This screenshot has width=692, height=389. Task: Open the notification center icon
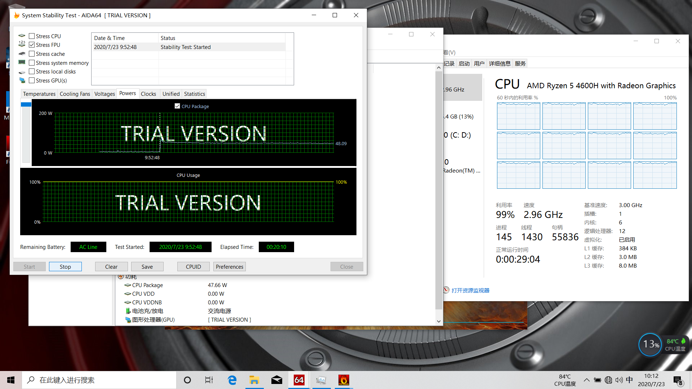coord(678,380)
